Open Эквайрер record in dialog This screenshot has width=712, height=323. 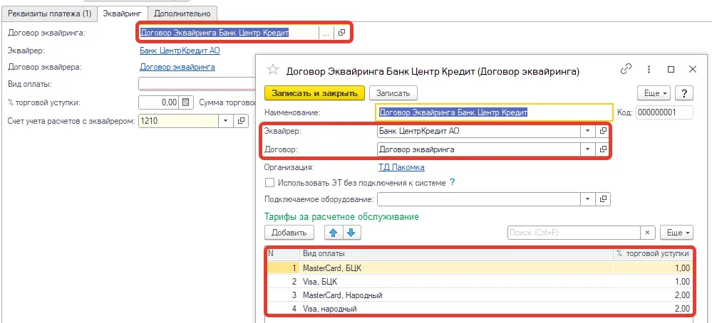click(x=603, y=131)
